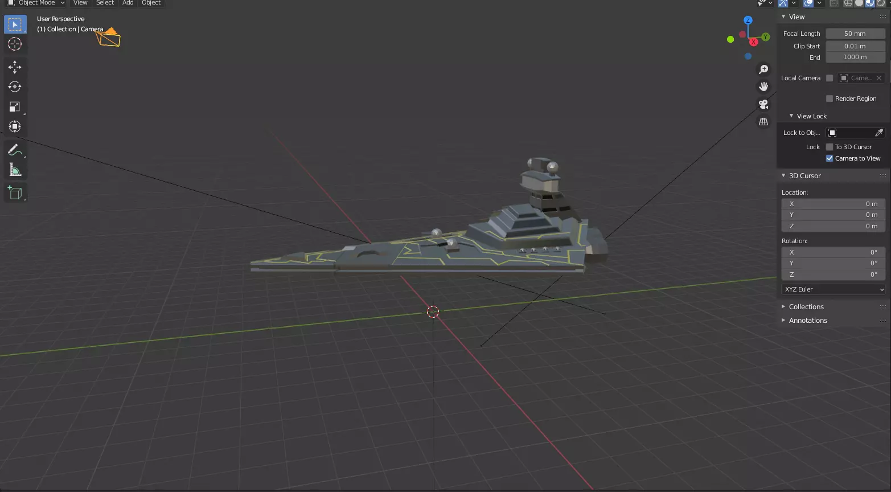Open the gizmo options dropdown arrow
Screen dimensions: 891x492
coord(794,3)
